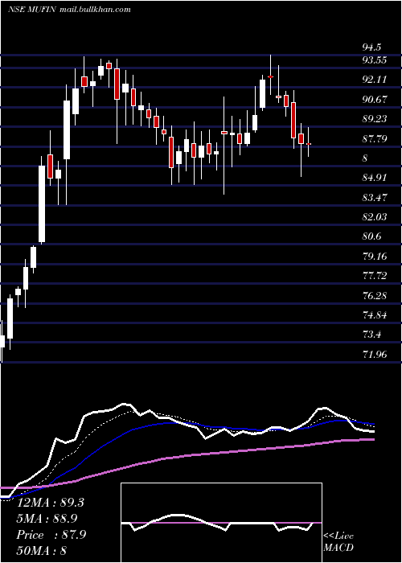Select the 84.91 price axis label
The image size is (402, 563).
pos(375,178)
